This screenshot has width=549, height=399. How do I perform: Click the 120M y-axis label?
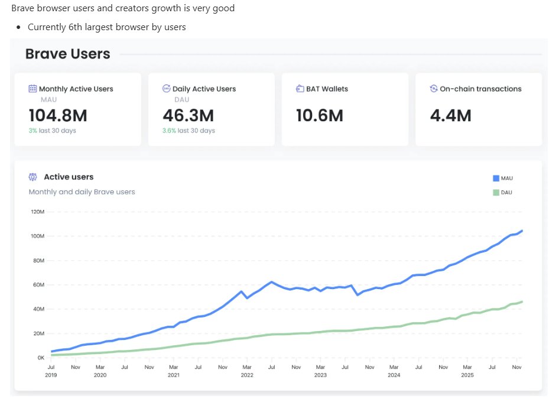pyautogui.click(x=37, y=212)
